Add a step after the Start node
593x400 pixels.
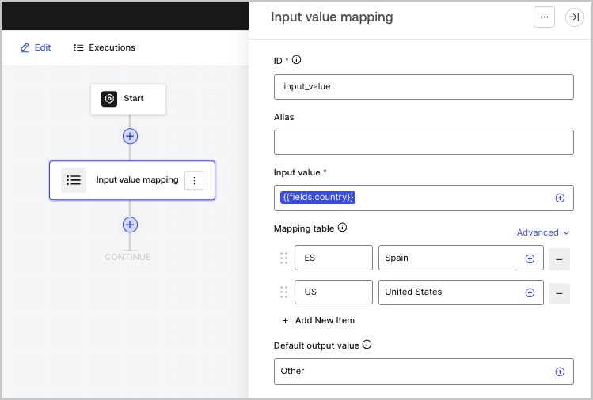point(130,136)
